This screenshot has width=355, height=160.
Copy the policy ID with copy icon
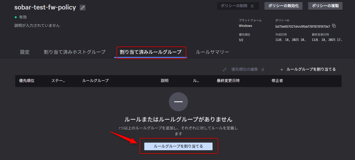(334, 26)
